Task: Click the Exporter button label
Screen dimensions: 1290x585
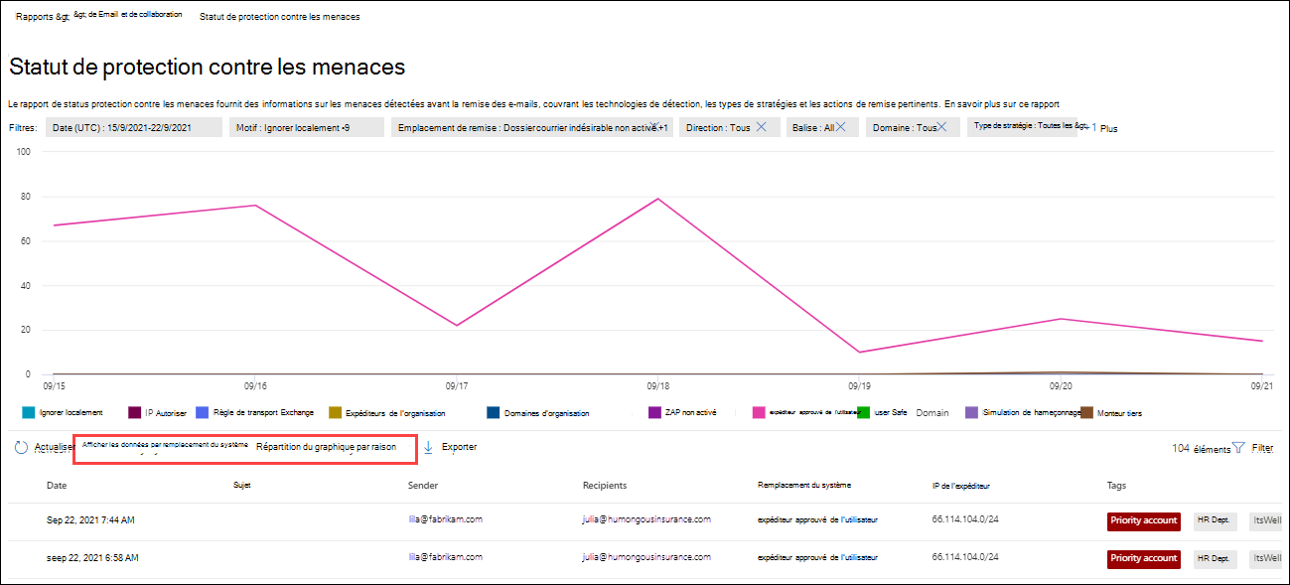Action: click(x=459, y=447)
